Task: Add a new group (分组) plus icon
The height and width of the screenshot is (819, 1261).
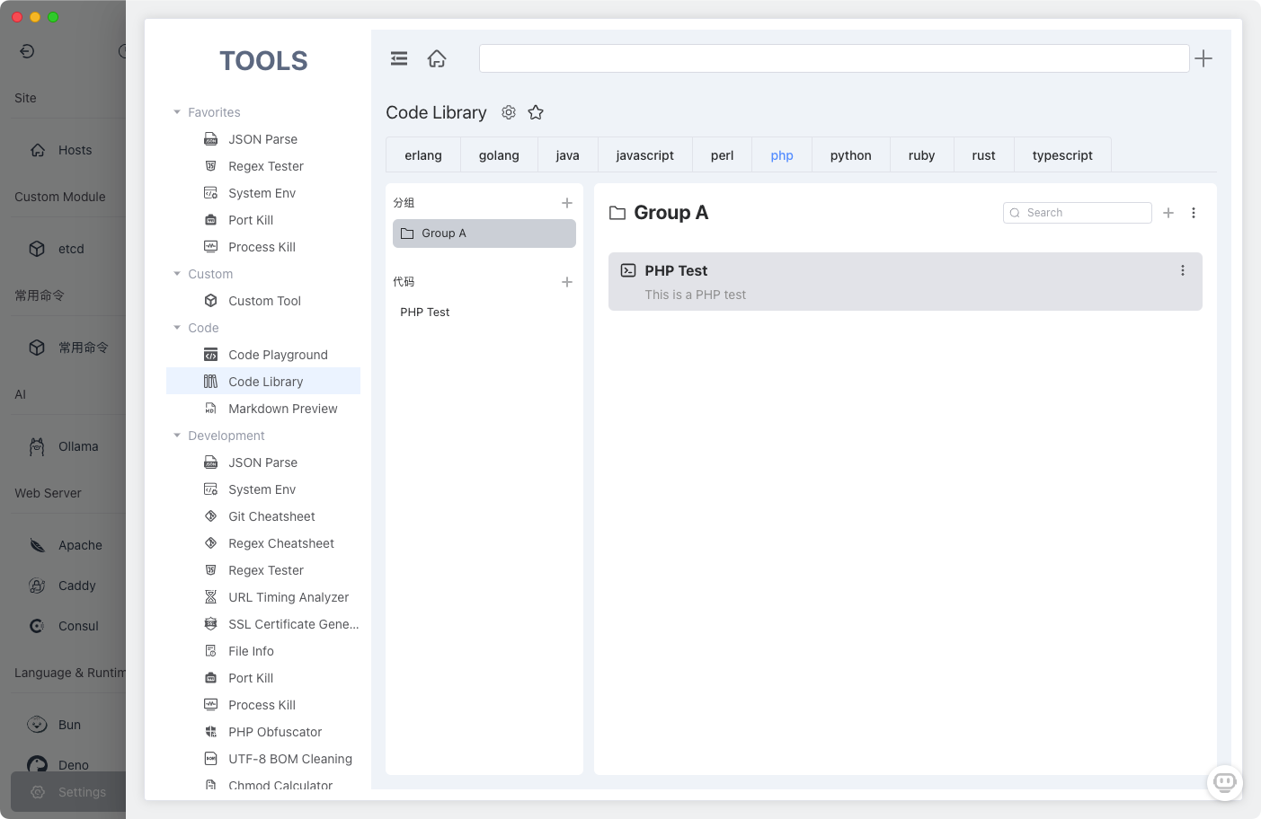Action: [x=567, y=203]
